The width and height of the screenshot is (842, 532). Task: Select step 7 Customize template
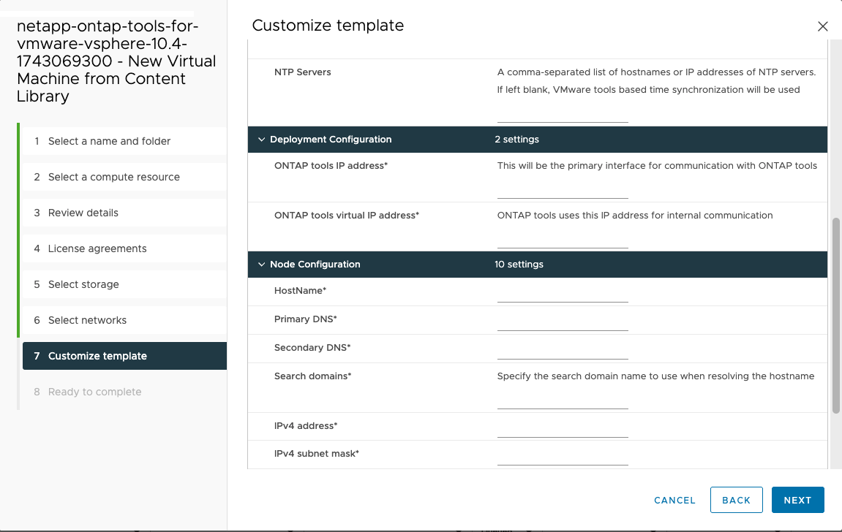[x=97, y=356]
